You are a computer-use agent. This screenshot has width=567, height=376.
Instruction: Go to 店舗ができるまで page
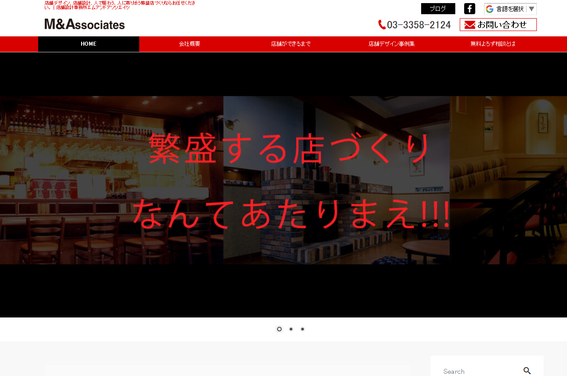tap(291, 44)
